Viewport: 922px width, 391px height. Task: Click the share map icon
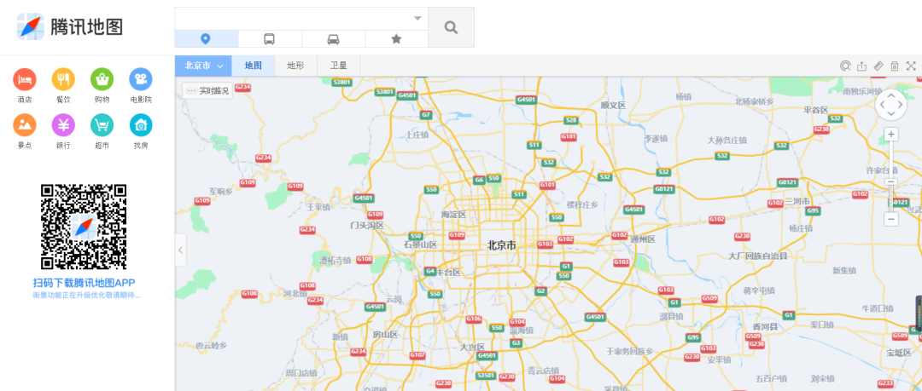pyautogui.click(x=862, y=66)
